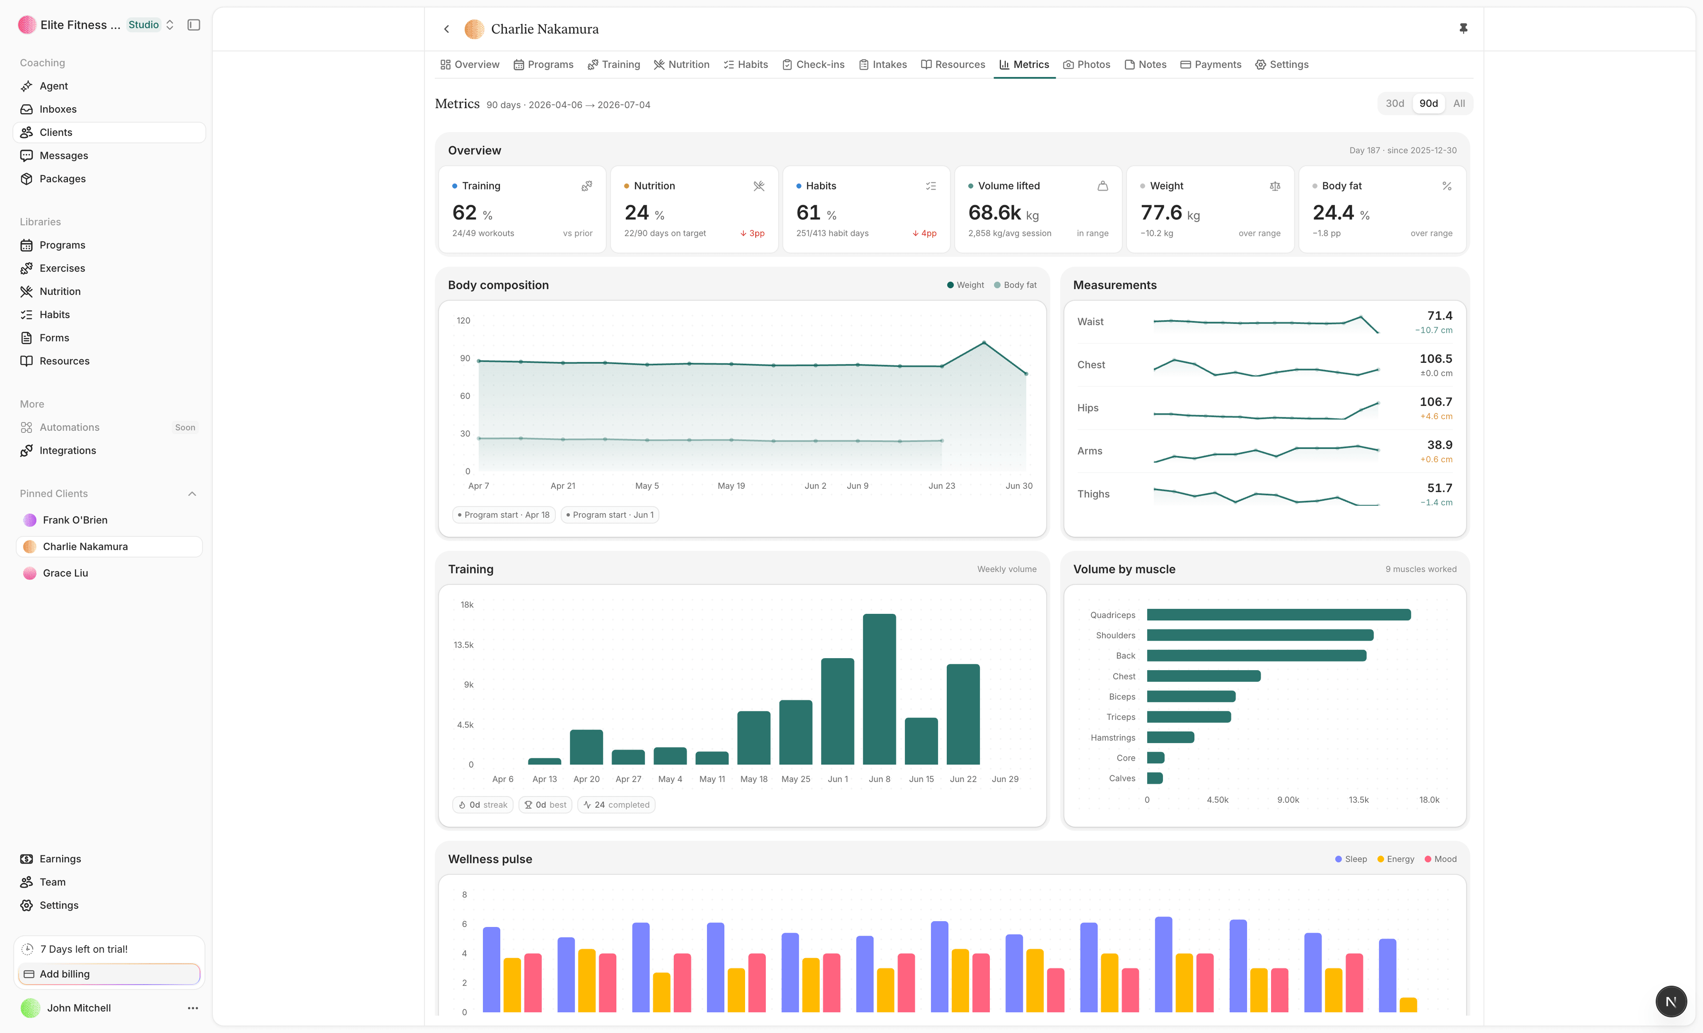Open the Programs library

pos(109,245)
